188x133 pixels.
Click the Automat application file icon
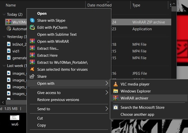click(x=9, y=29)
